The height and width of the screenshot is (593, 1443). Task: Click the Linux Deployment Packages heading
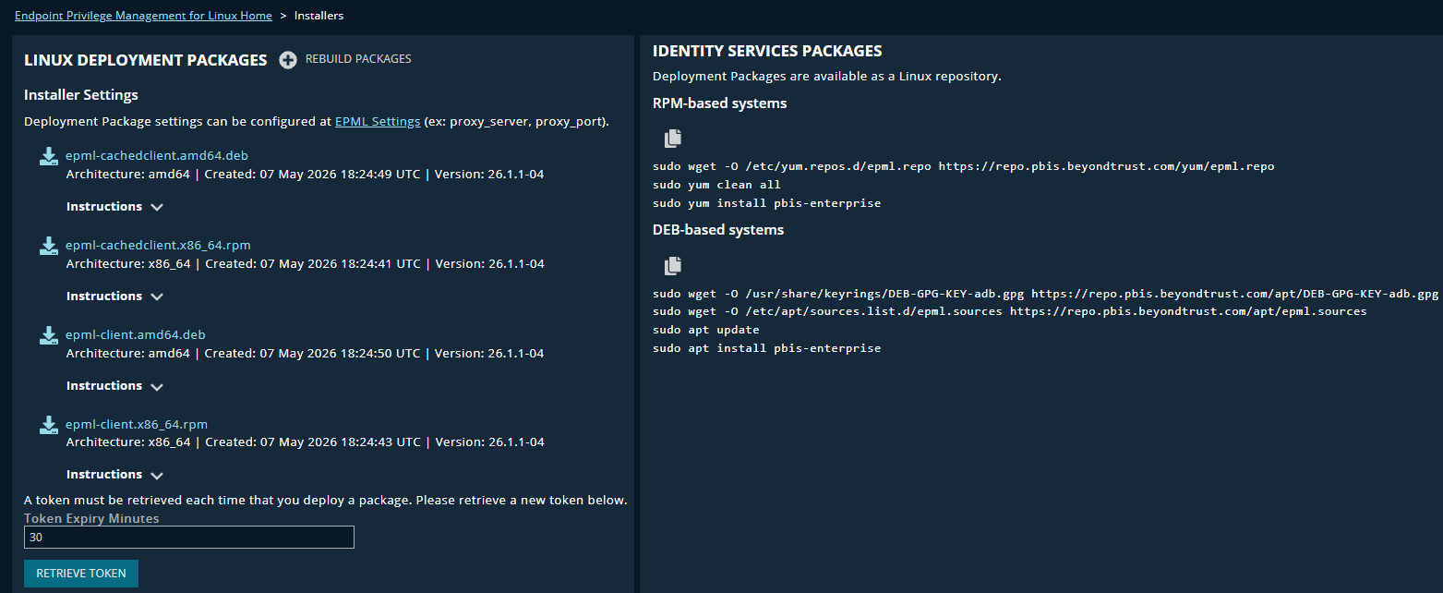click(146, 60)
